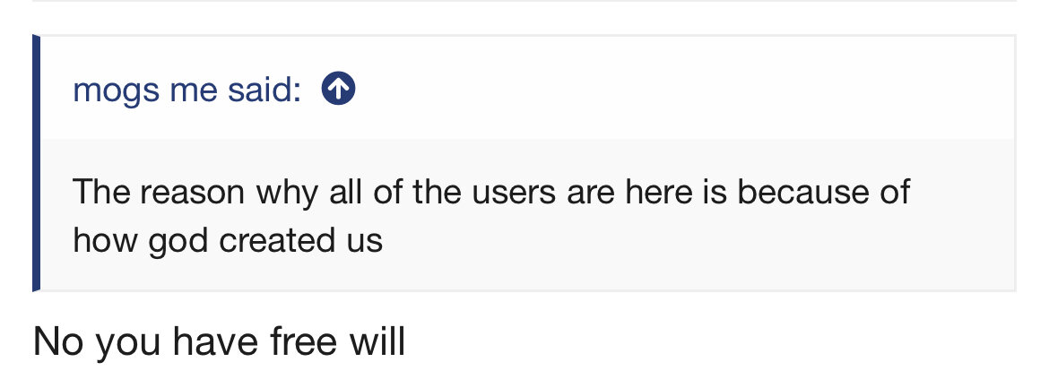Click the blue left border of quote block

(x=36, y=162)
